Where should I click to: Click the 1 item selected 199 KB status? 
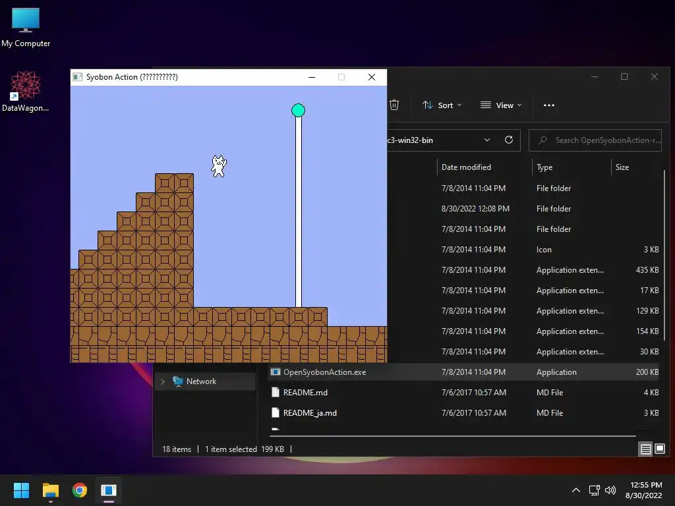[x=244, y=449]
